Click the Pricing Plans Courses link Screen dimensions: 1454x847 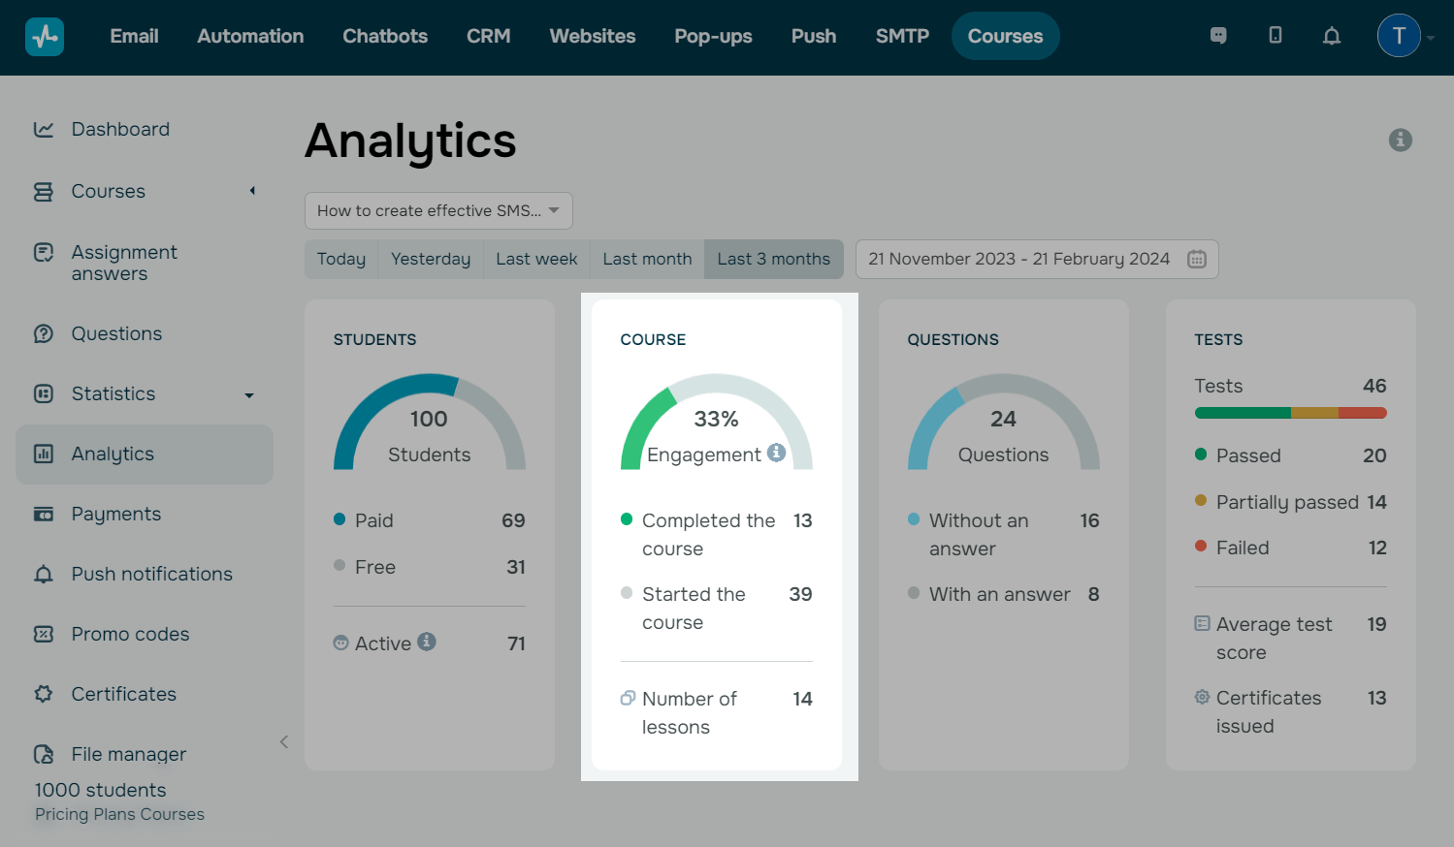tap(119, 814)
